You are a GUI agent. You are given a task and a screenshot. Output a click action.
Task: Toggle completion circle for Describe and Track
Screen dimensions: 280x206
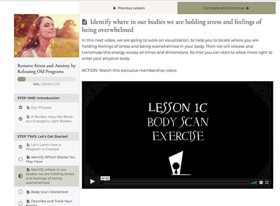21,203
